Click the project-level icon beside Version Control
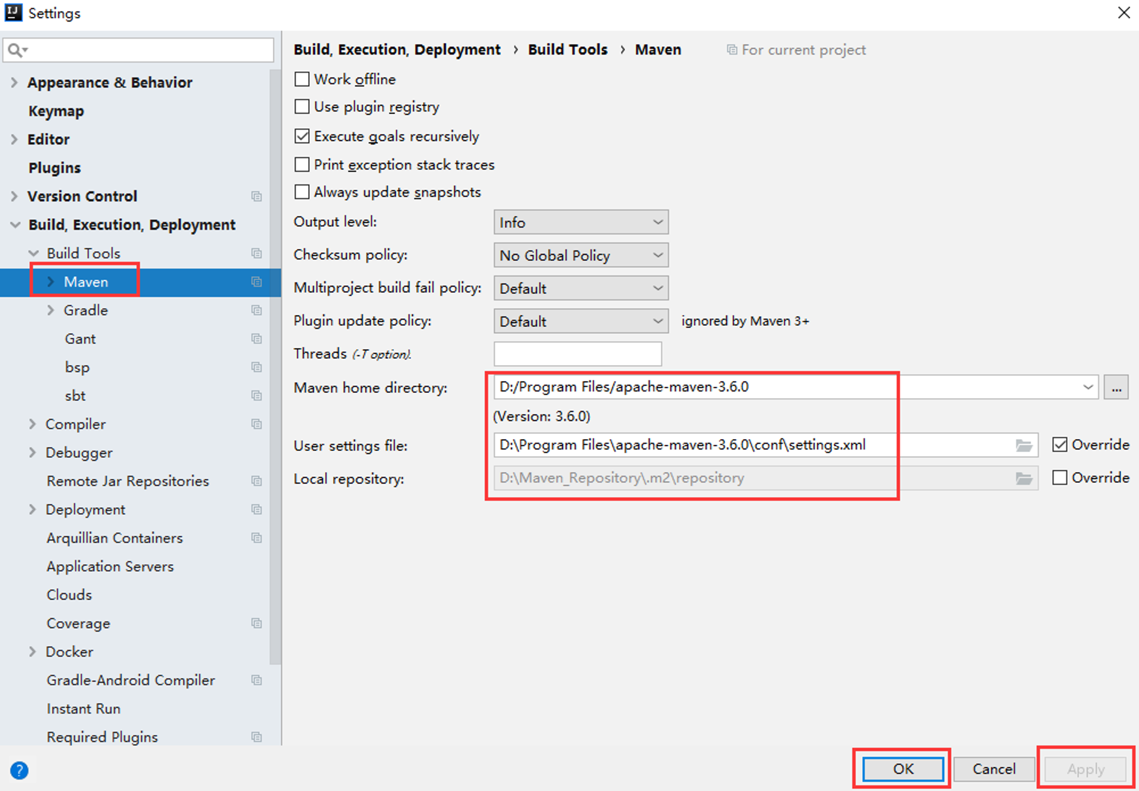The width and height of the screenshot is (1139, 791). [x=257, y=196]
